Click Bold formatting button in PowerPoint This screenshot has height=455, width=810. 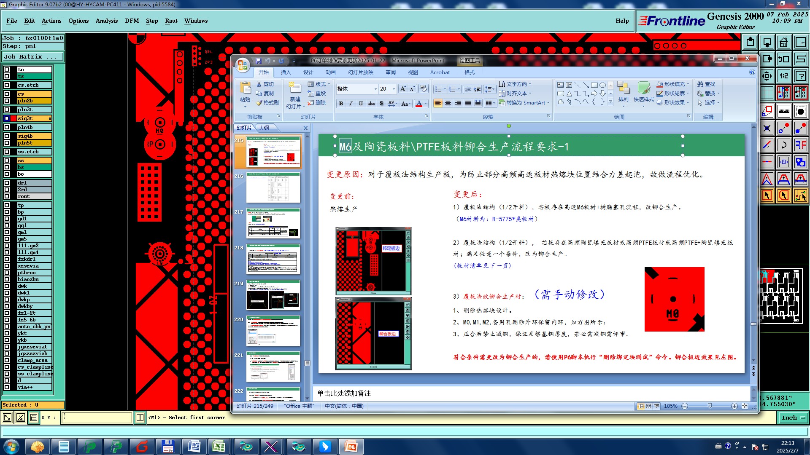[341, 104]
